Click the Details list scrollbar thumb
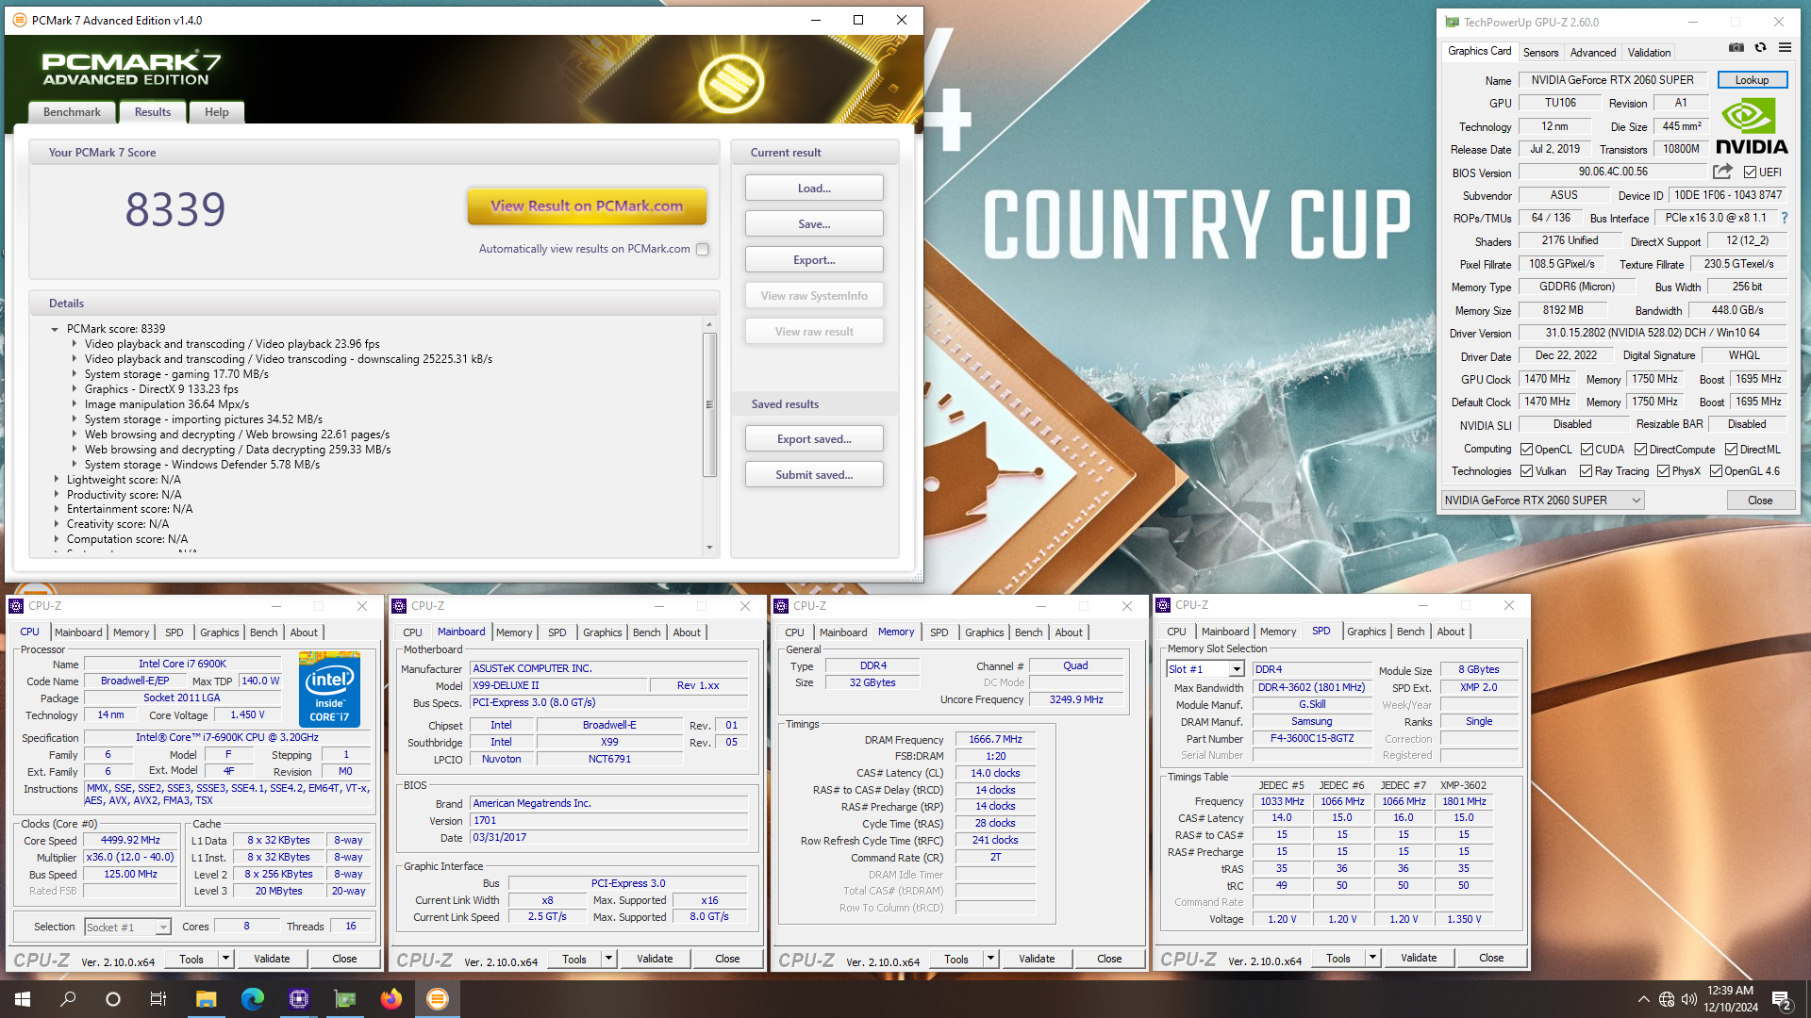Screen dimensions: 1811x1018 [x=709, y=404]
